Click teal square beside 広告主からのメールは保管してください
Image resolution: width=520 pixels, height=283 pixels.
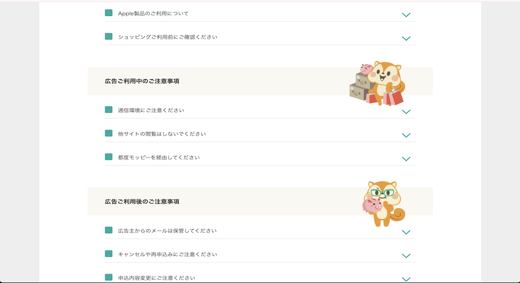(x=108, y=230)
